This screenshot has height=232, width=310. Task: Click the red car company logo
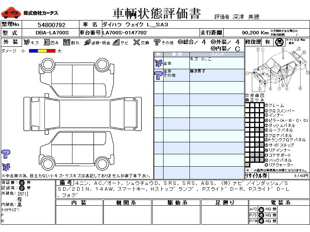tap(11, 13)
